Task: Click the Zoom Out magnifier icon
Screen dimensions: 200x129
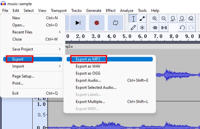Action: [x=164, y=19]
